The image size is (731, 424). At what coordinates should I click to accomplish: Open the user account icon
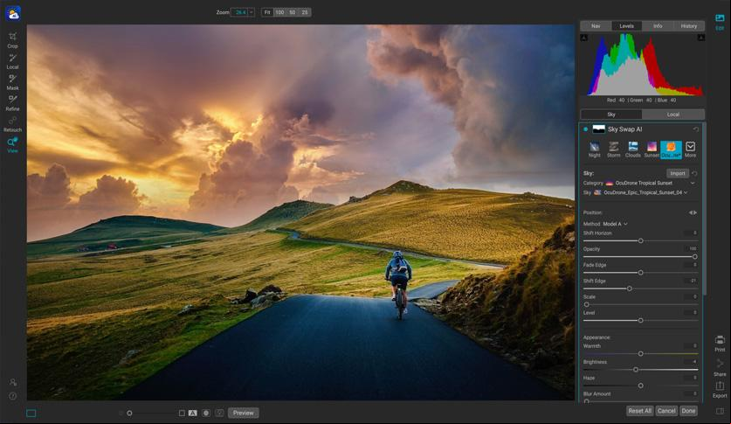[x=13, y=382]
